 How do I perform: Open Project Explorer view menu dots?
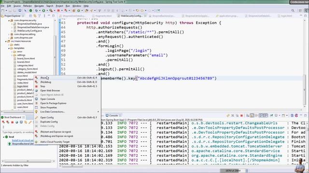point(44,16)
